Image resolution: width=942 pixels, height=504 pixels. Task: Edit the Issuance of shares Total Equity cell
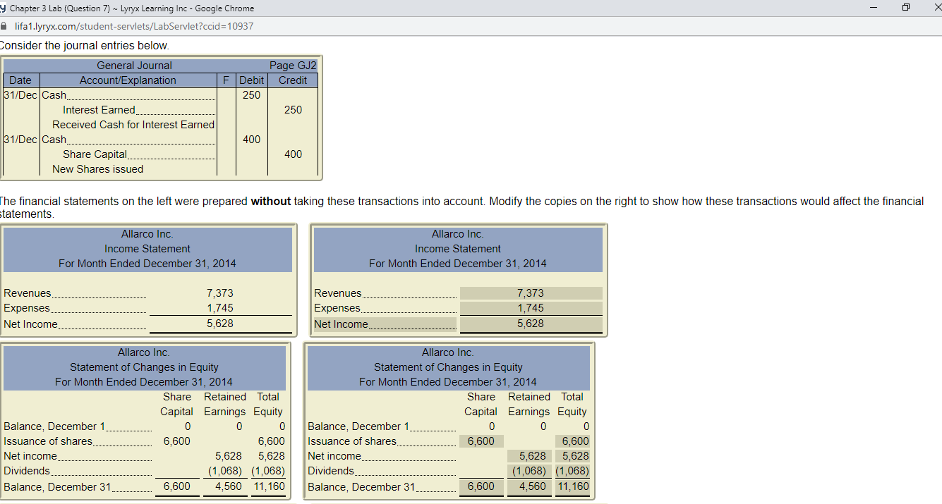tap(572, 441)
